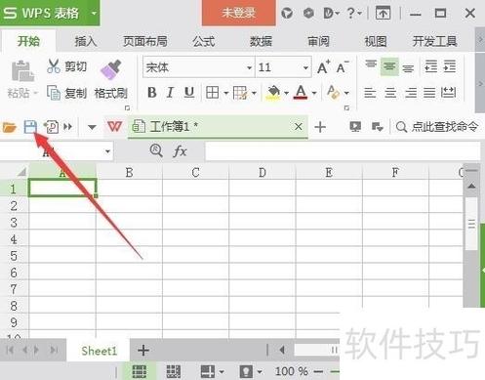485x380 pixels.
Task: Open the name box dropdown arrow
Action: pyautogui.click(x=107, y=151)
